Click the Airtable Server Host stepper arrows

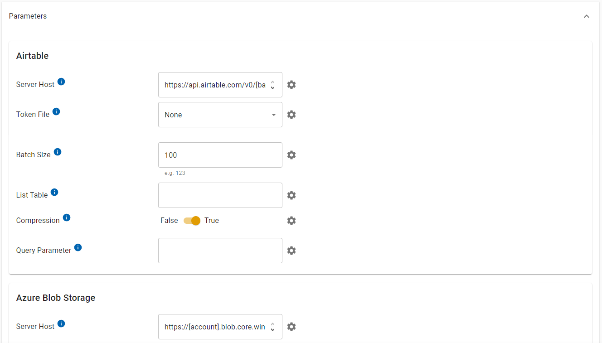click(272, 85)
